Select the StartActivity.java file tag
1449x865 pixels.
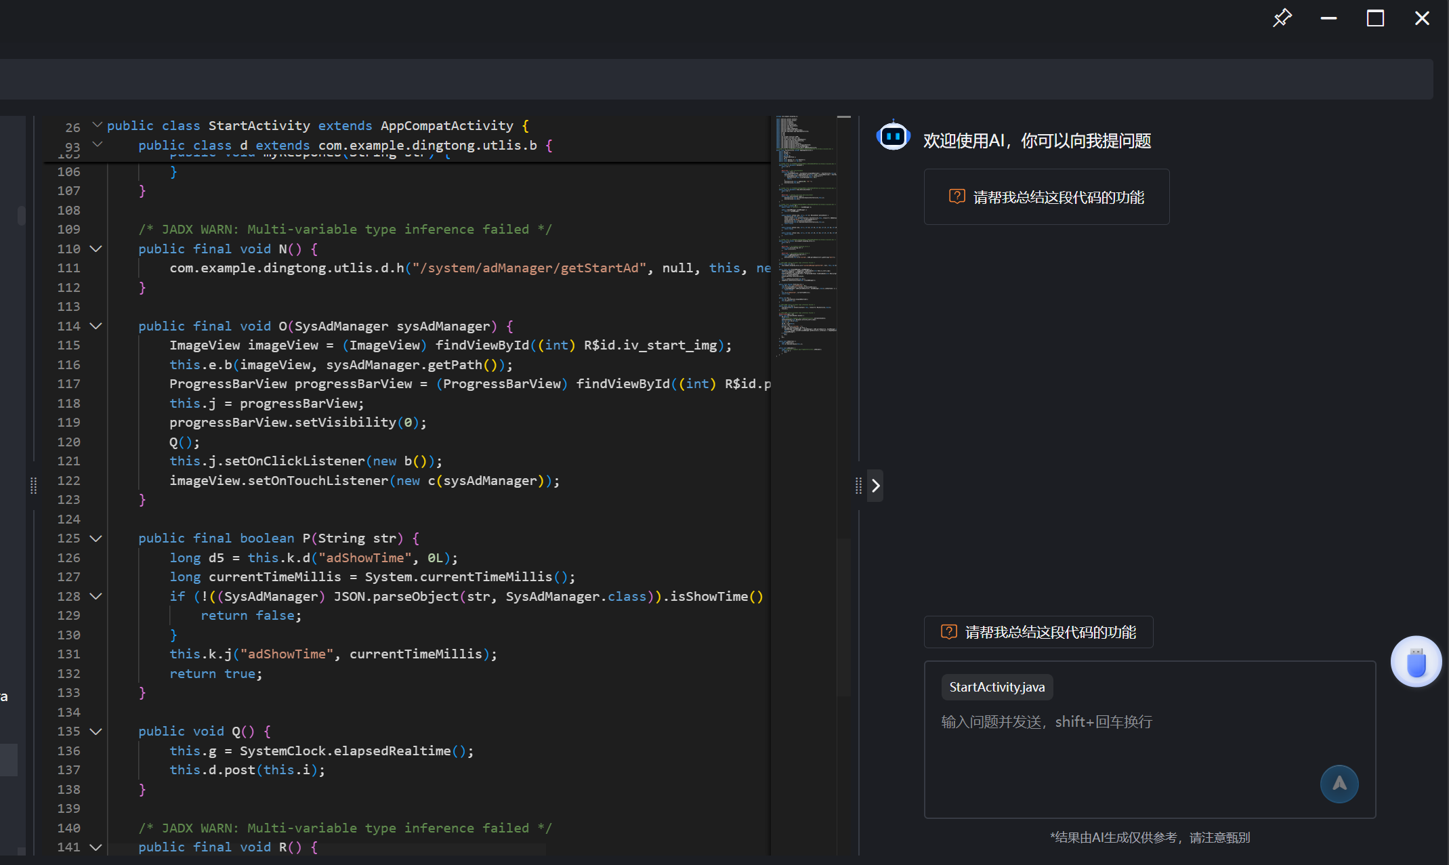(996, 687)
